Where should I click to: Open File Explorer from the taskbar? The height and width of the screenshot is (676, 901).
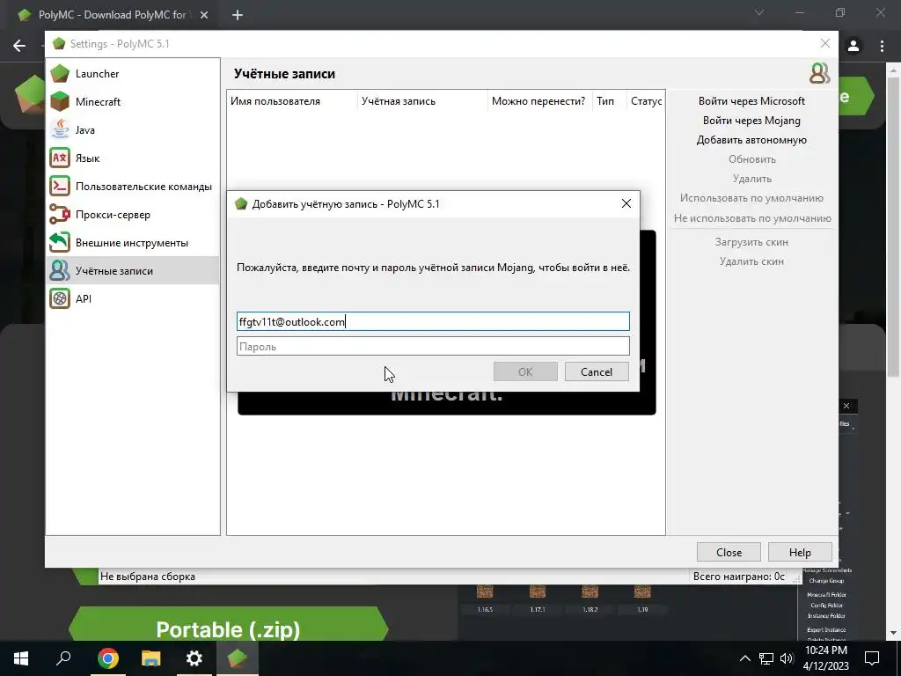pos(150,658)
